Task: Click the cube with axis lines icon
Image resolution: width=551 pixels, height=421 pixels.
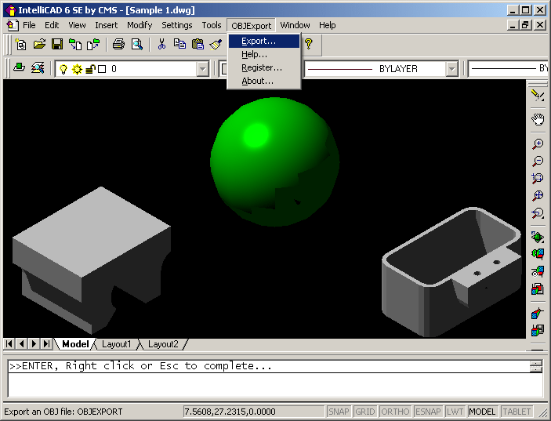Action: tap(538, 313)
